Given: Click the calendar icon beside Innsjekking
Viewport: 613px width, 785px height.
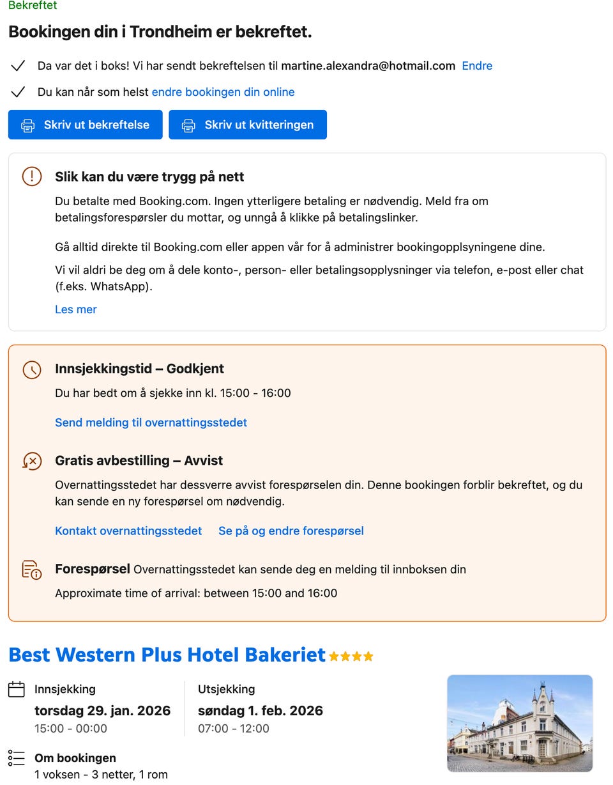Looking at the screenshot, I should (17, 689).
